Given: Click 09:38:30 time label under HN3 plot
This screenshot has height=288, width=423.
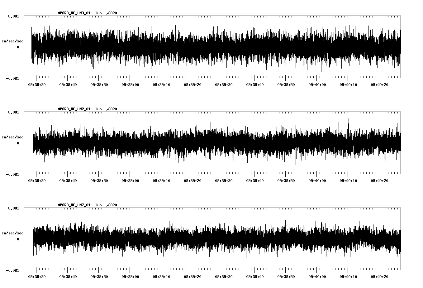Looking at the screenshot, I should 37,84.
